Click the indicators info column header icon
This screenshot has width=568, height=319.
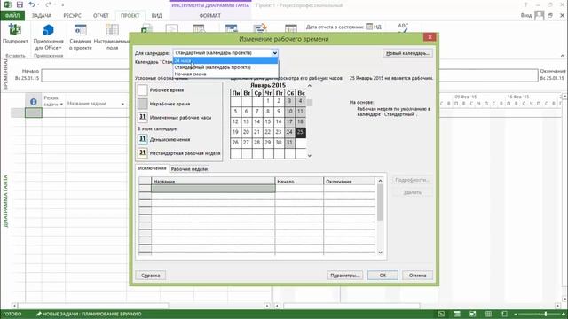point(34,102)
